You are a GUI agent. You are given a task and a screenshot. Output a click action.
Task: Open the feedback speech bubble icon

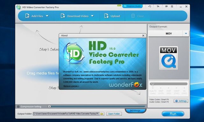click(166, 6)
